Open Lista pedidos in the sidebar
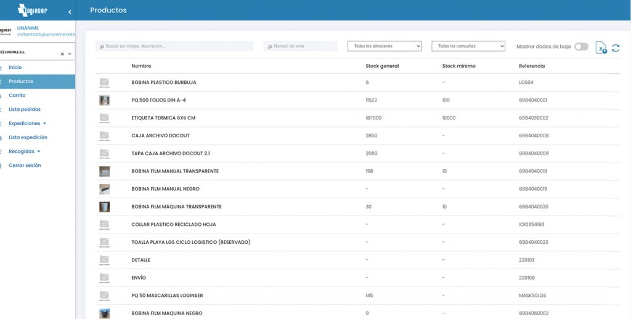Image resolution: width=631 pixels, height=319 pixels. [x=25, y=109]
